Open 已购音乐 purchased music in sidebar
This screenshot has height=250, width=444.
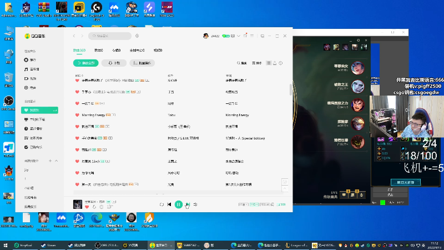(x=33, y=147)
